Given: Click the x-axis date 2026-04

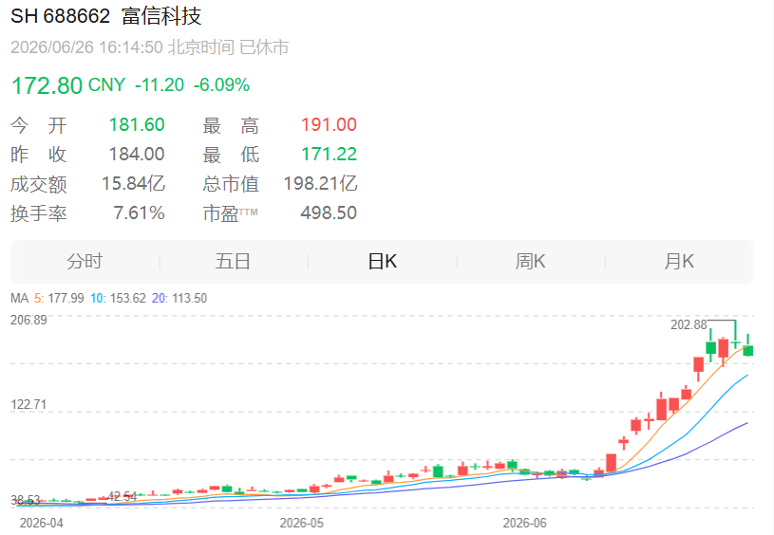Looking at the screenshot, I should point(42,524).
